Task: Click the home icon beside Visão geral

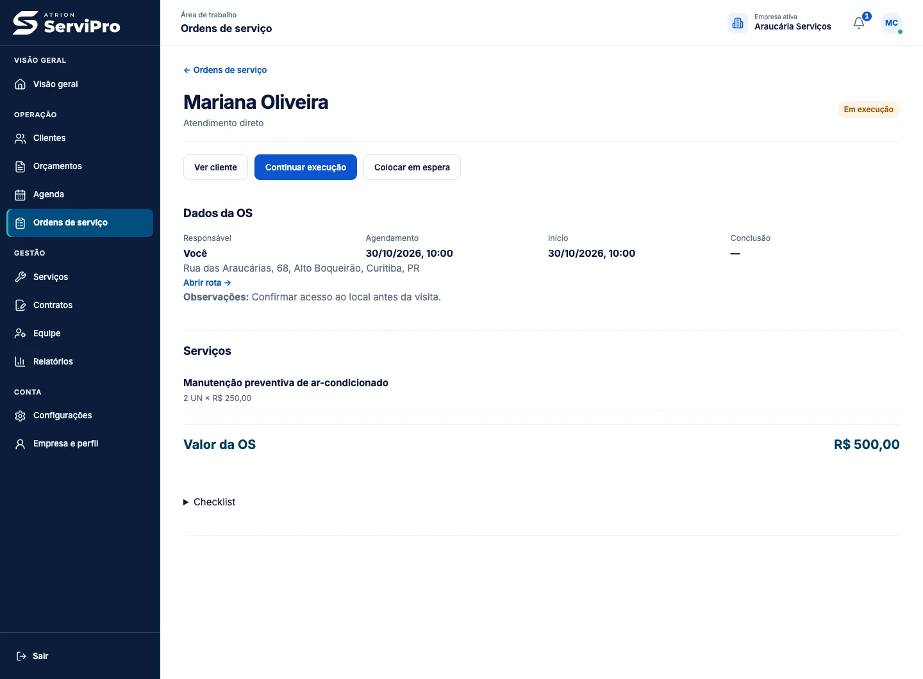Action: [21, 84]
